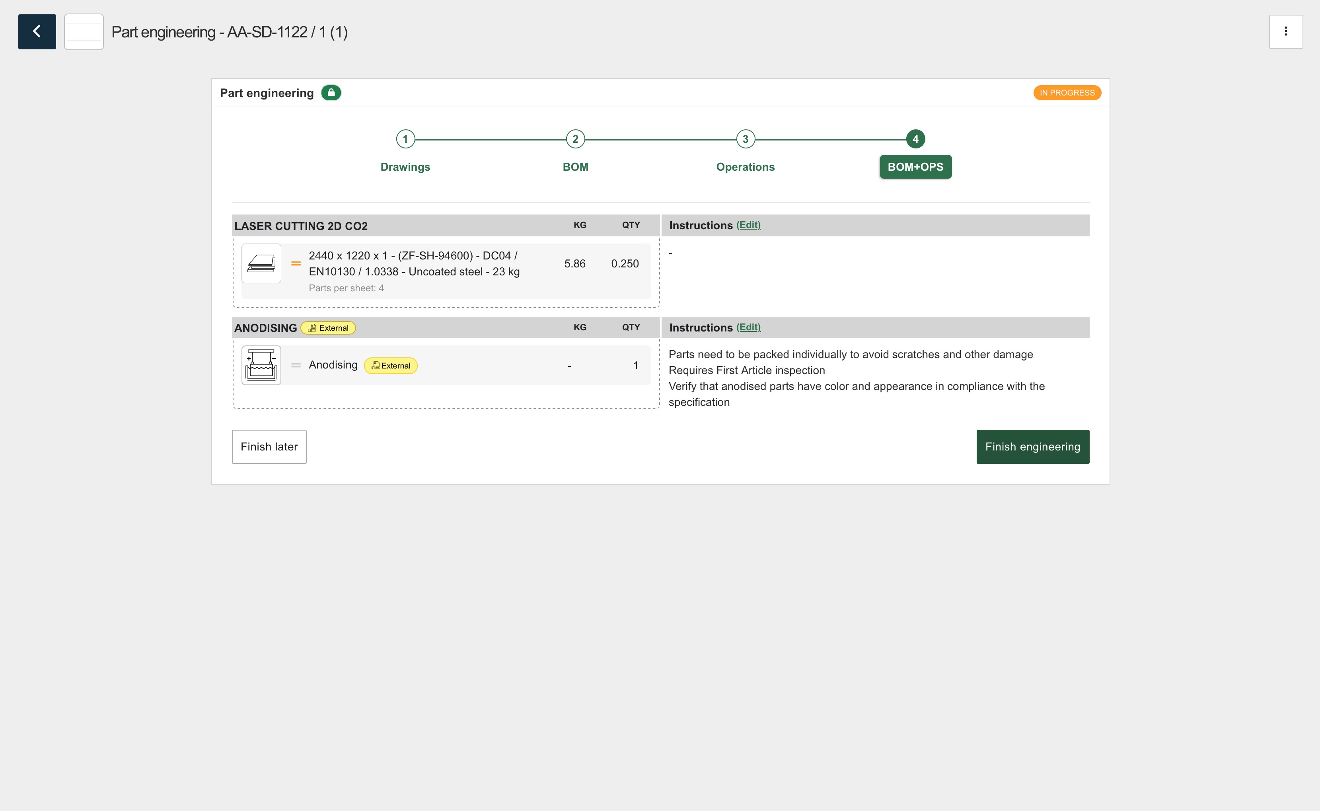Click the back arrow button
This screenshot has height=811, width=1320.
click(37, 32)
